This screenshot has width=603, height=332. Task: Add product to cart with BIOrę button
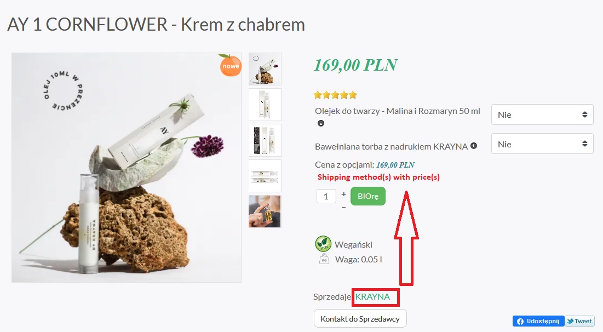point(368,196)
